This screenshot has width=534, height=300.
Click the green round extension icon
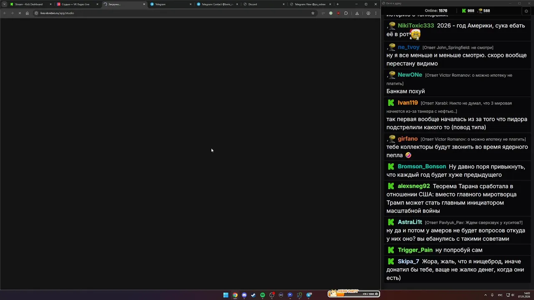pyautogui.click(x=330, y=13)
